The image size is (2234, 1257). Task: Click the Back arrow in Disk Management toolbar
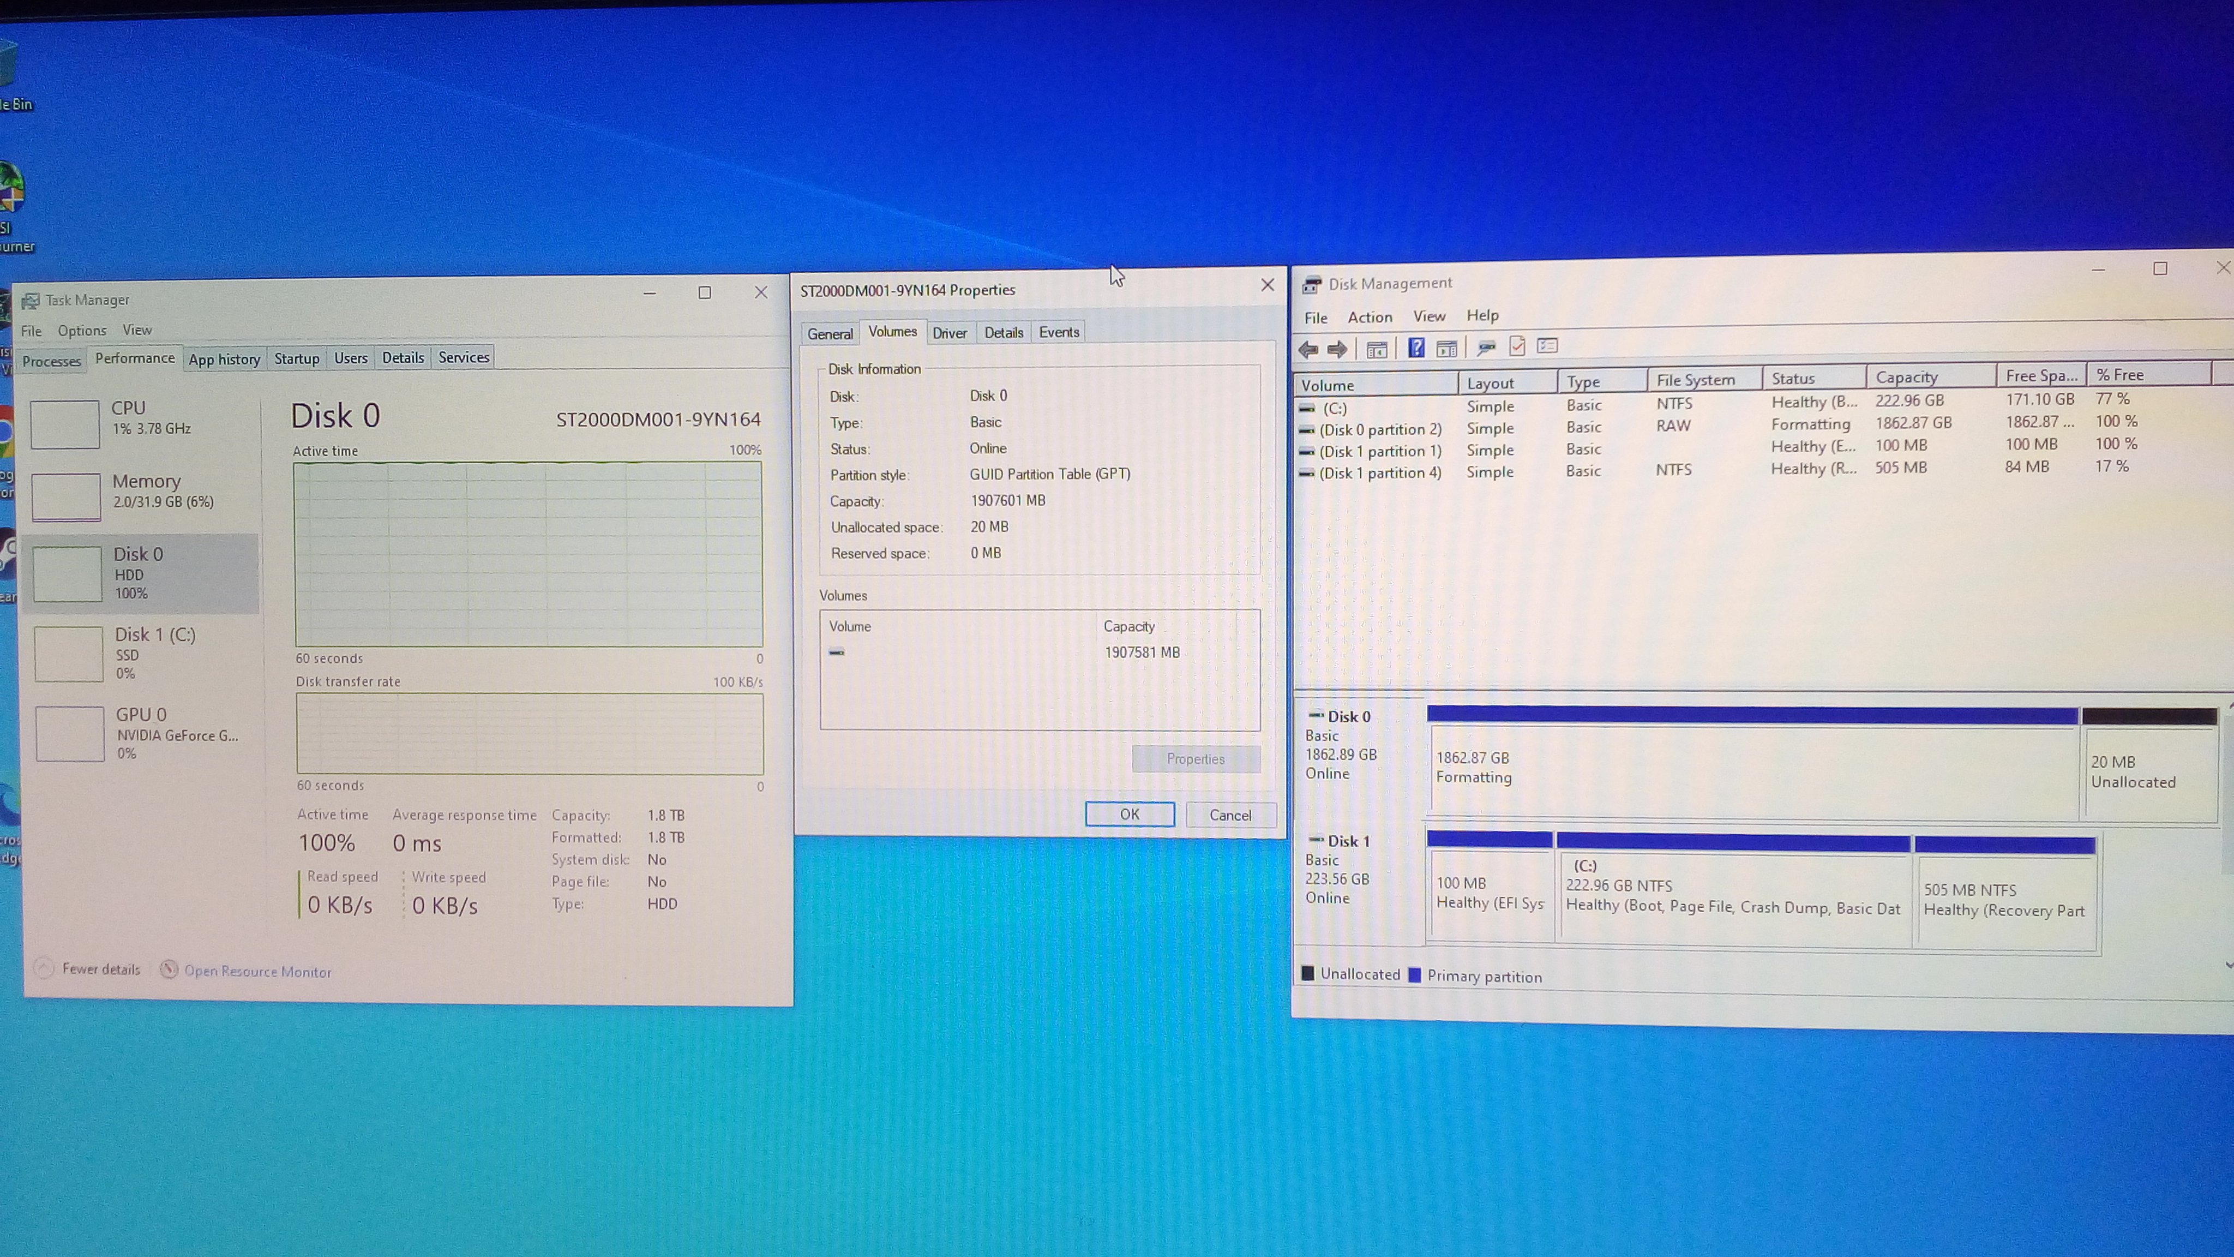tap(1308, 350)
